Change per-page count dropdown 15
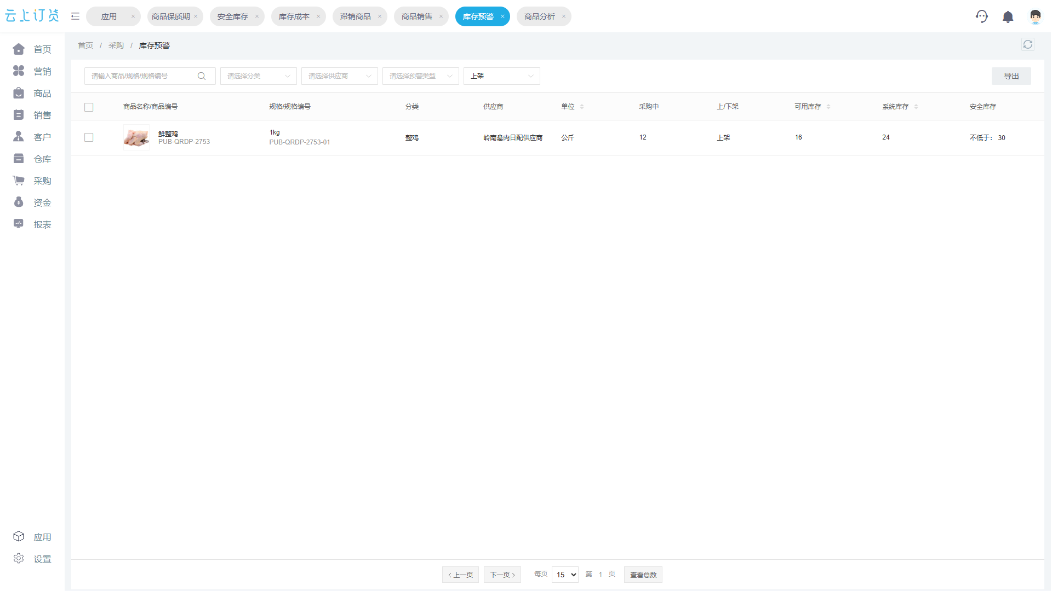1052x591 pixels. click(x=565, y=575)
